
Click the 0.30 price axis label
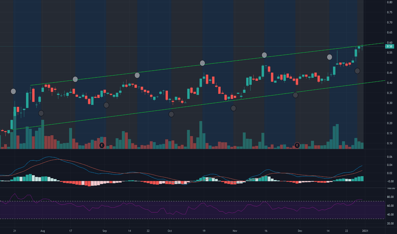(389, 103)
